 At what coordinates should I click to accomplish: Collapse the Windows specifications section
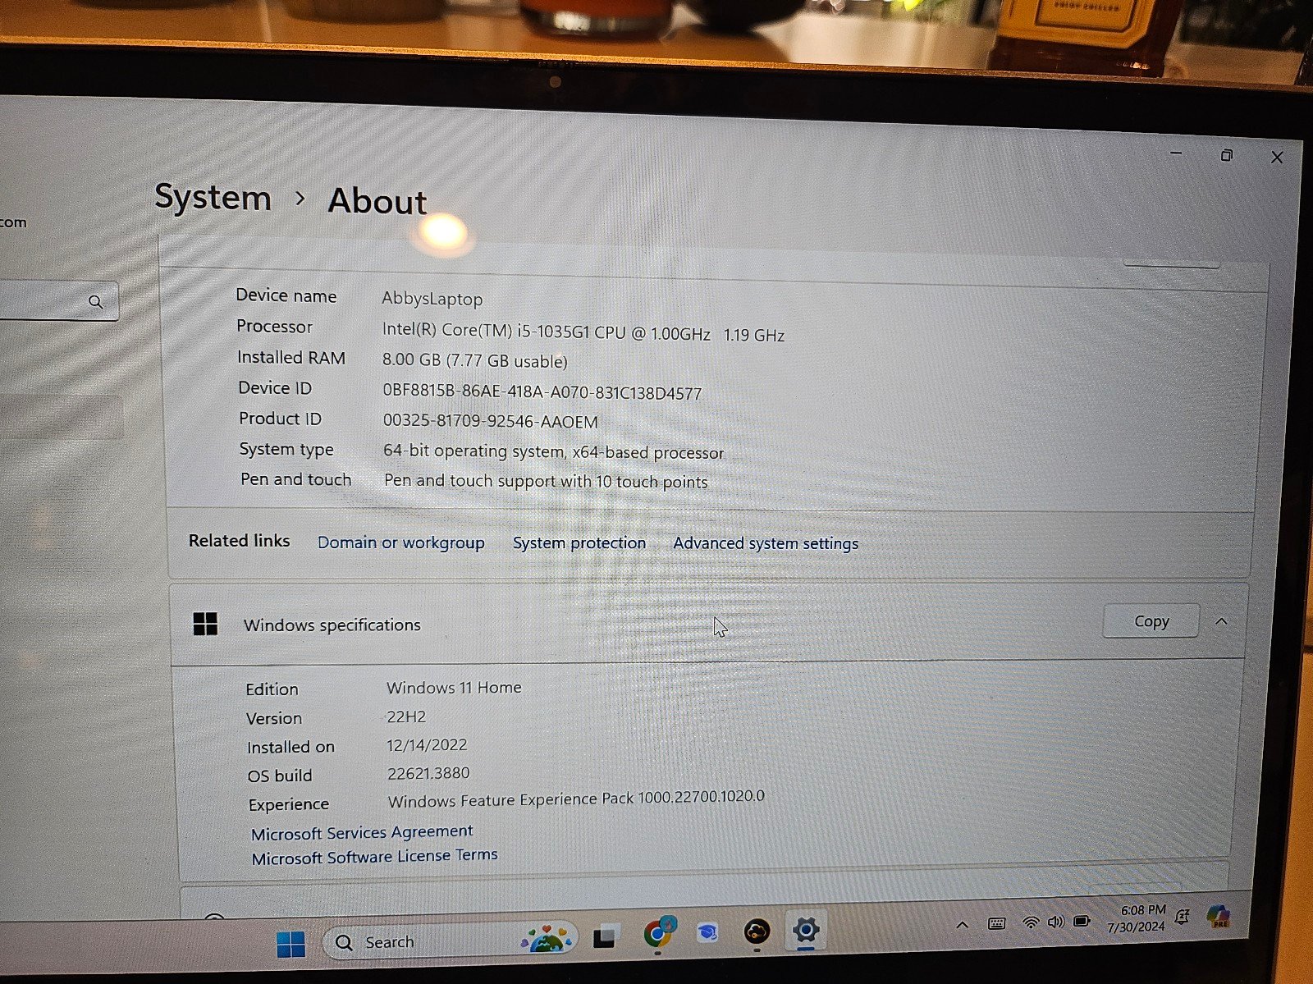pyautogui.click(x=1221, y=621)
